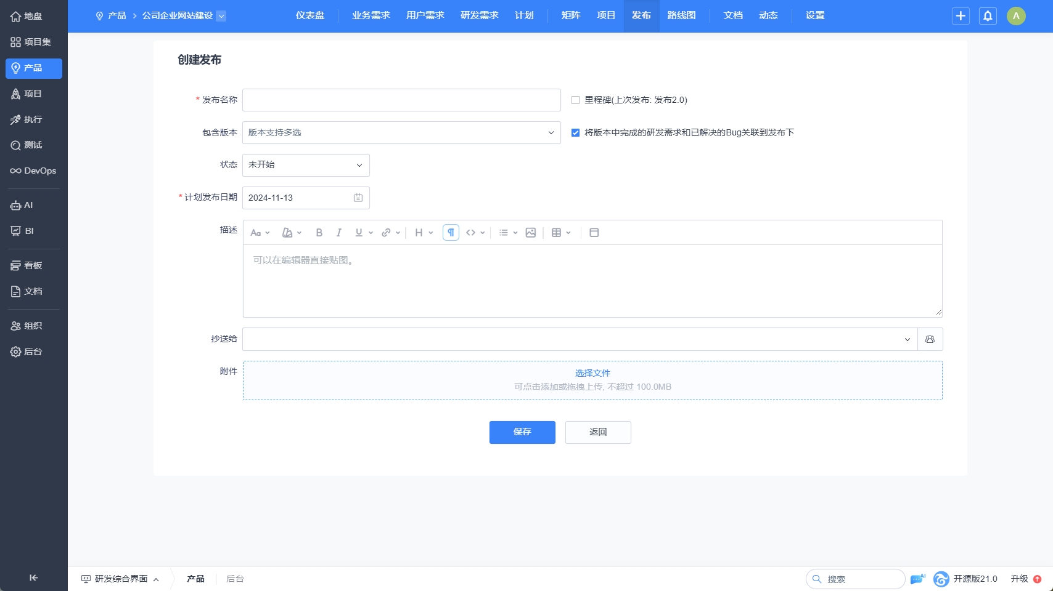This screenshot has height=591, width=1053.
Task: Click the 选择文件 upload link
Action: coord(592,373)
